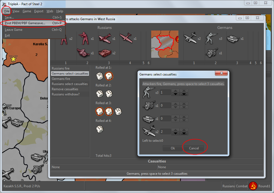Click the infantry casualties number field
Viewport: 274px width, 193px height.
pos(165,92)
